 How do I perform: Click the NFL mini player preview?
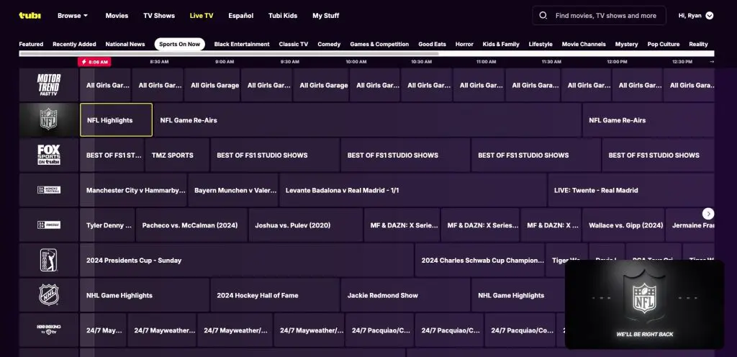point(644,304)
